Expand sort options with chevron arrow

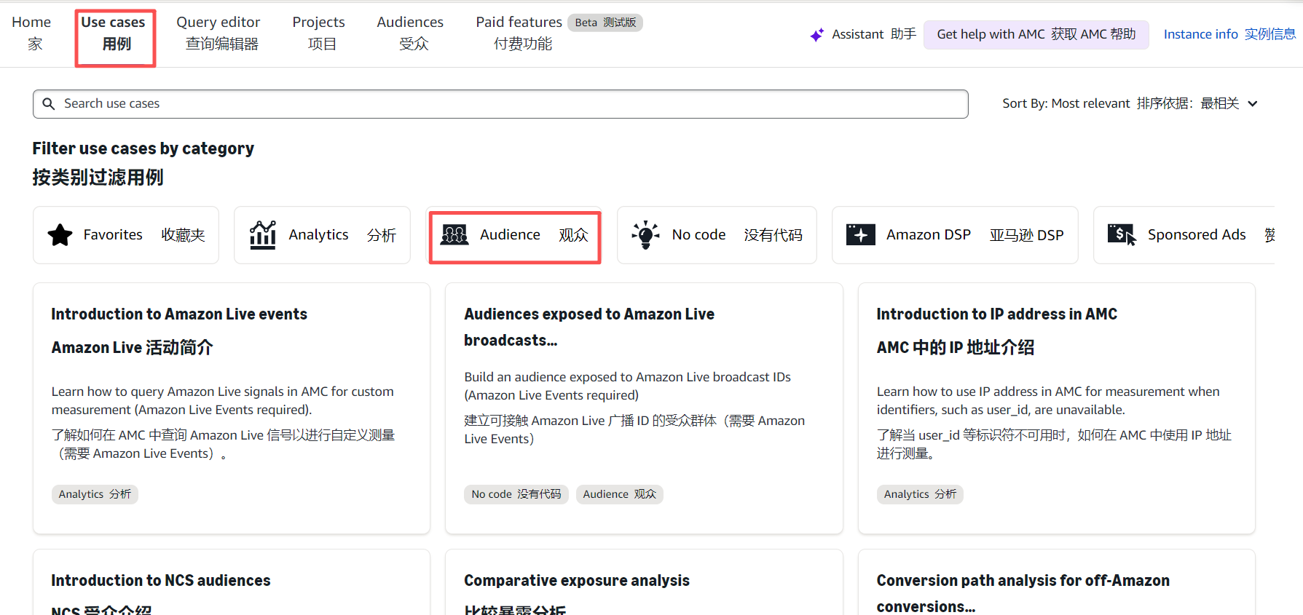1253,103
